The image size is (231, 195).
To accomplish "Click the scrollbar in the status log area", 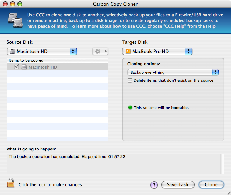I will click(x=222, y=164).
